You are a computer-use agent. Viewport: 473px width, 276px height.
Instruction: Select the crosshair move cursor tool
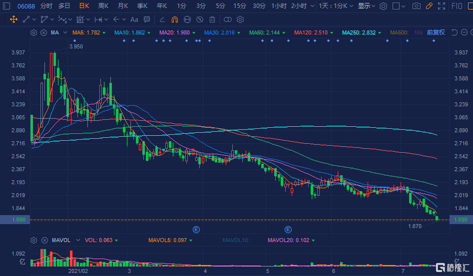click(13, 19)
